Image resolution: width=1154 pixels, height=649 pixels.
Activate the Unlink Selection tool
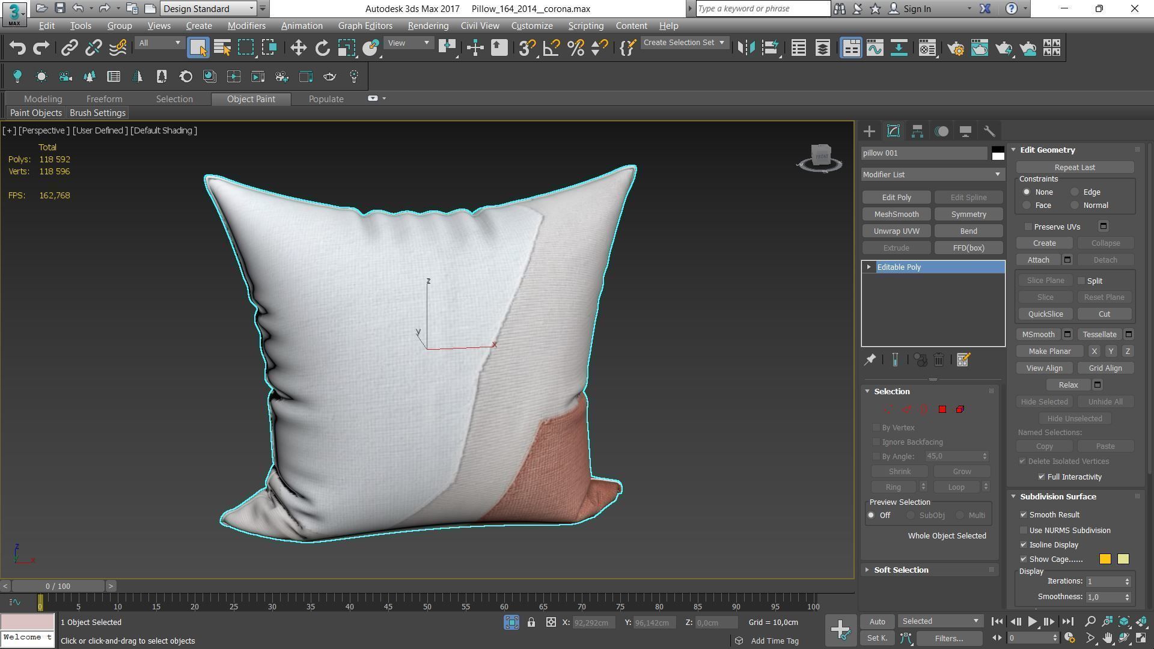93,48
